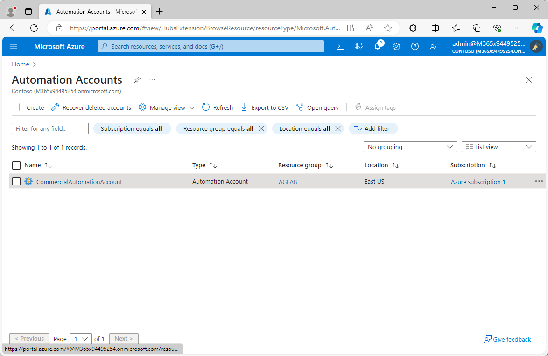This screenshot has width=548, height=356.
Task: Click the Home breadcrumb link
Action: [x=21, y=64]
